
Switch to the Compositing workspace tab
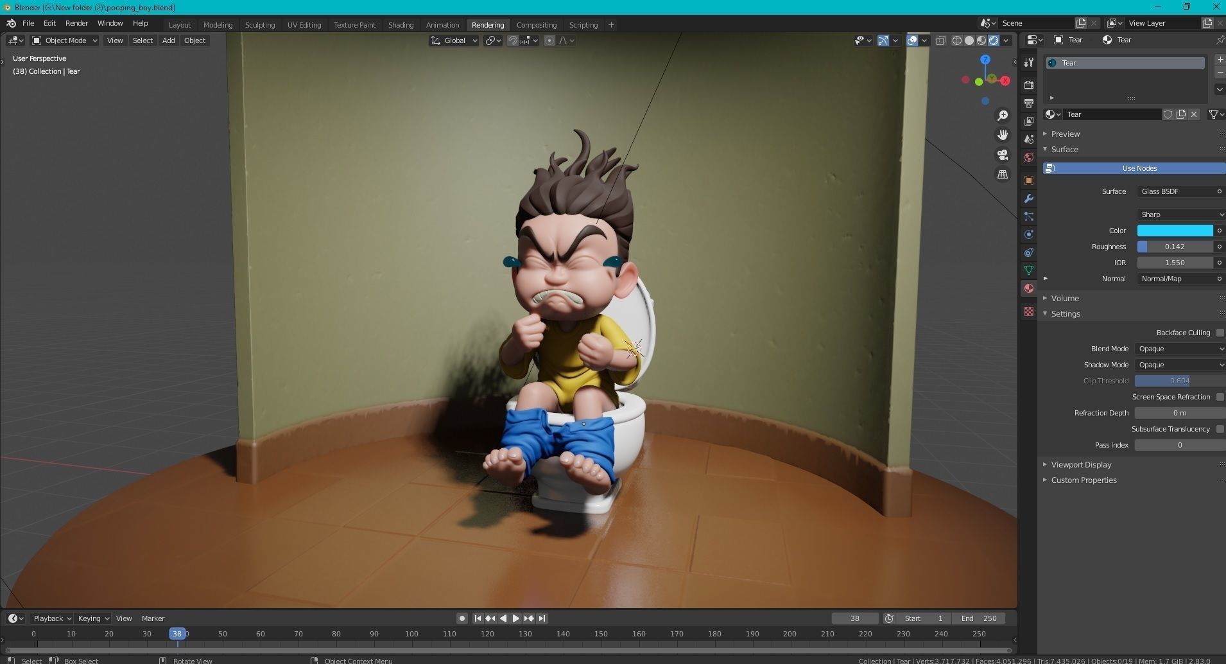537,25
